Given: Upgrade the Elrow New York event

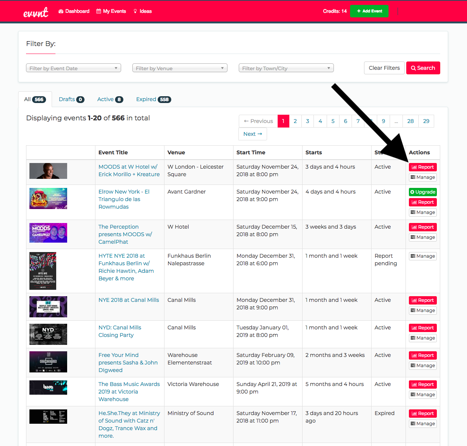Looking at the screenshot, I should (x=423, y=192).
